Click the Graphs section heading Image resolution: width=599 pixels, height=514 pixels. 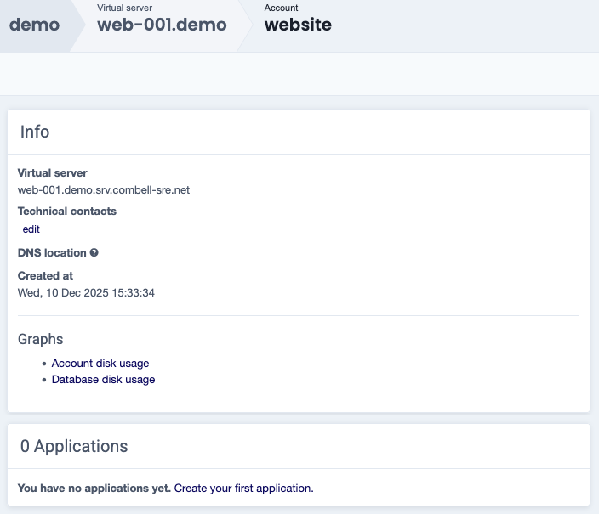point(41,339)
